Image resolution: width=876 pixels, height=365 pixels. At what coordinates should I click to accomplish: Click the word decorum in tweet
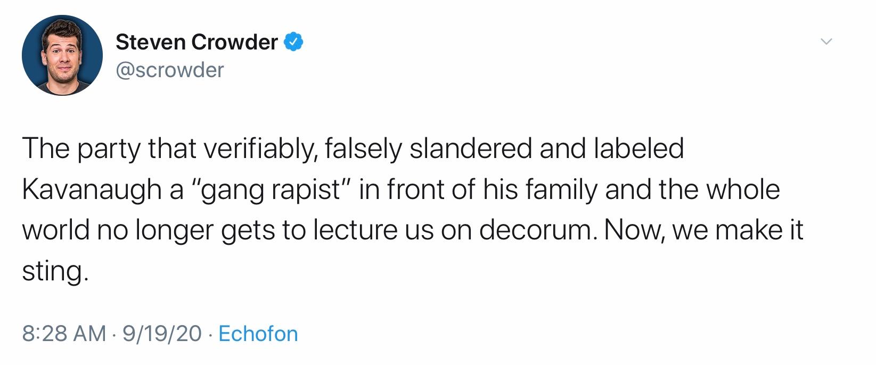click(536, 230)
